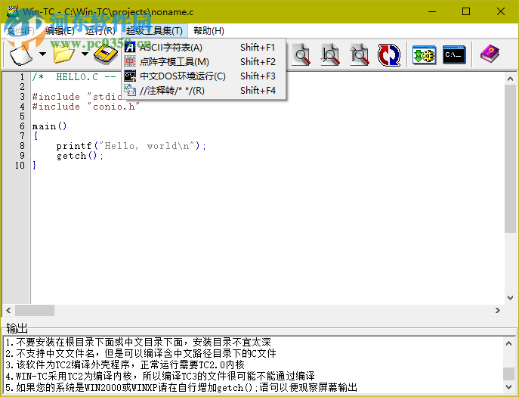Select 中文DOS环境运行(C) menu entry
Image resolution: width=519 pixels, height=397 pixels.
(204, 76)
